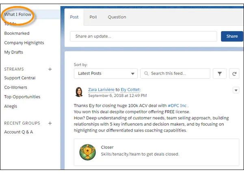This screenshot has width=244, height=174.
Task: Click badge description Skills/tenacity/team text
Action: click(x=140, y=154)
